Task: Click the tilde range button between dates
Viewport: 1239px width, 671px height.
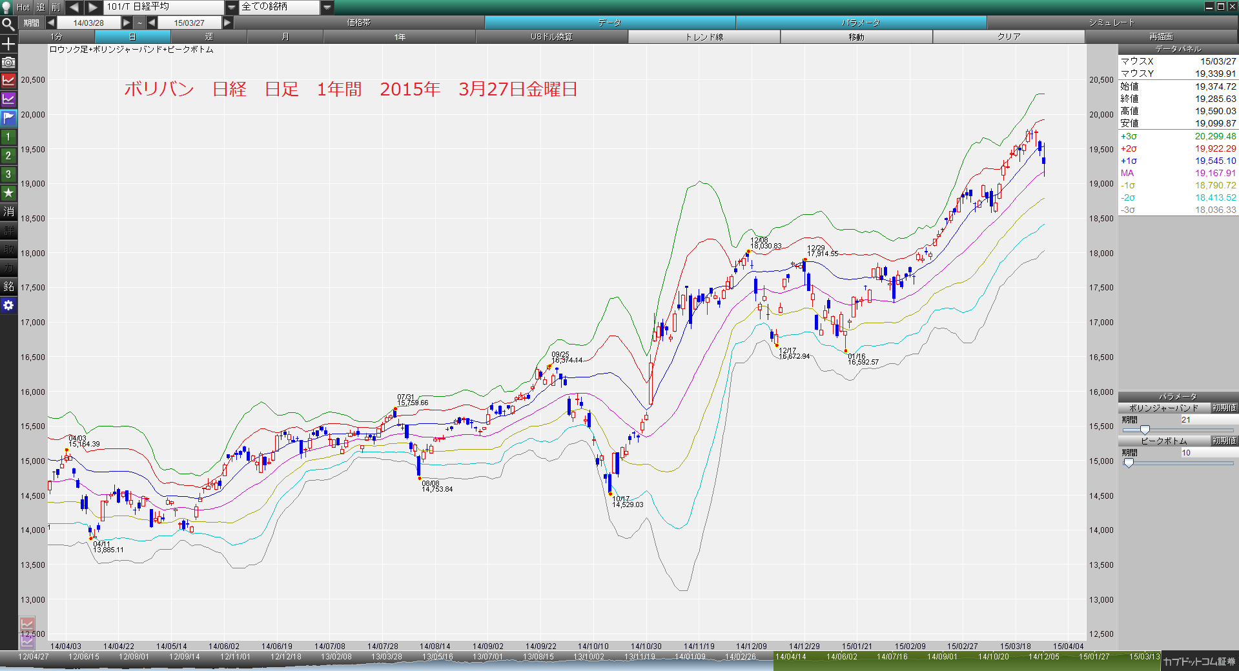Action: [139, 23]
